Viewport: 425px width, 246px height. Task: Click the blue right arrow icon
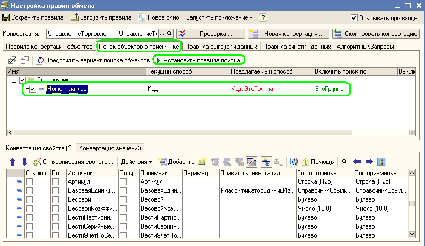[x=369, y=162]
